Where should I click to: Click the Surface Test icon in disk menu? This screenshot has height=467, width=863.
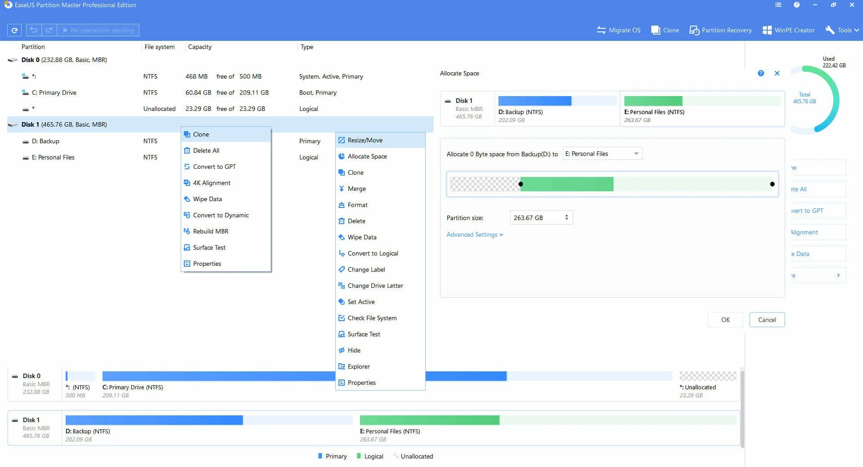(187, 247)
